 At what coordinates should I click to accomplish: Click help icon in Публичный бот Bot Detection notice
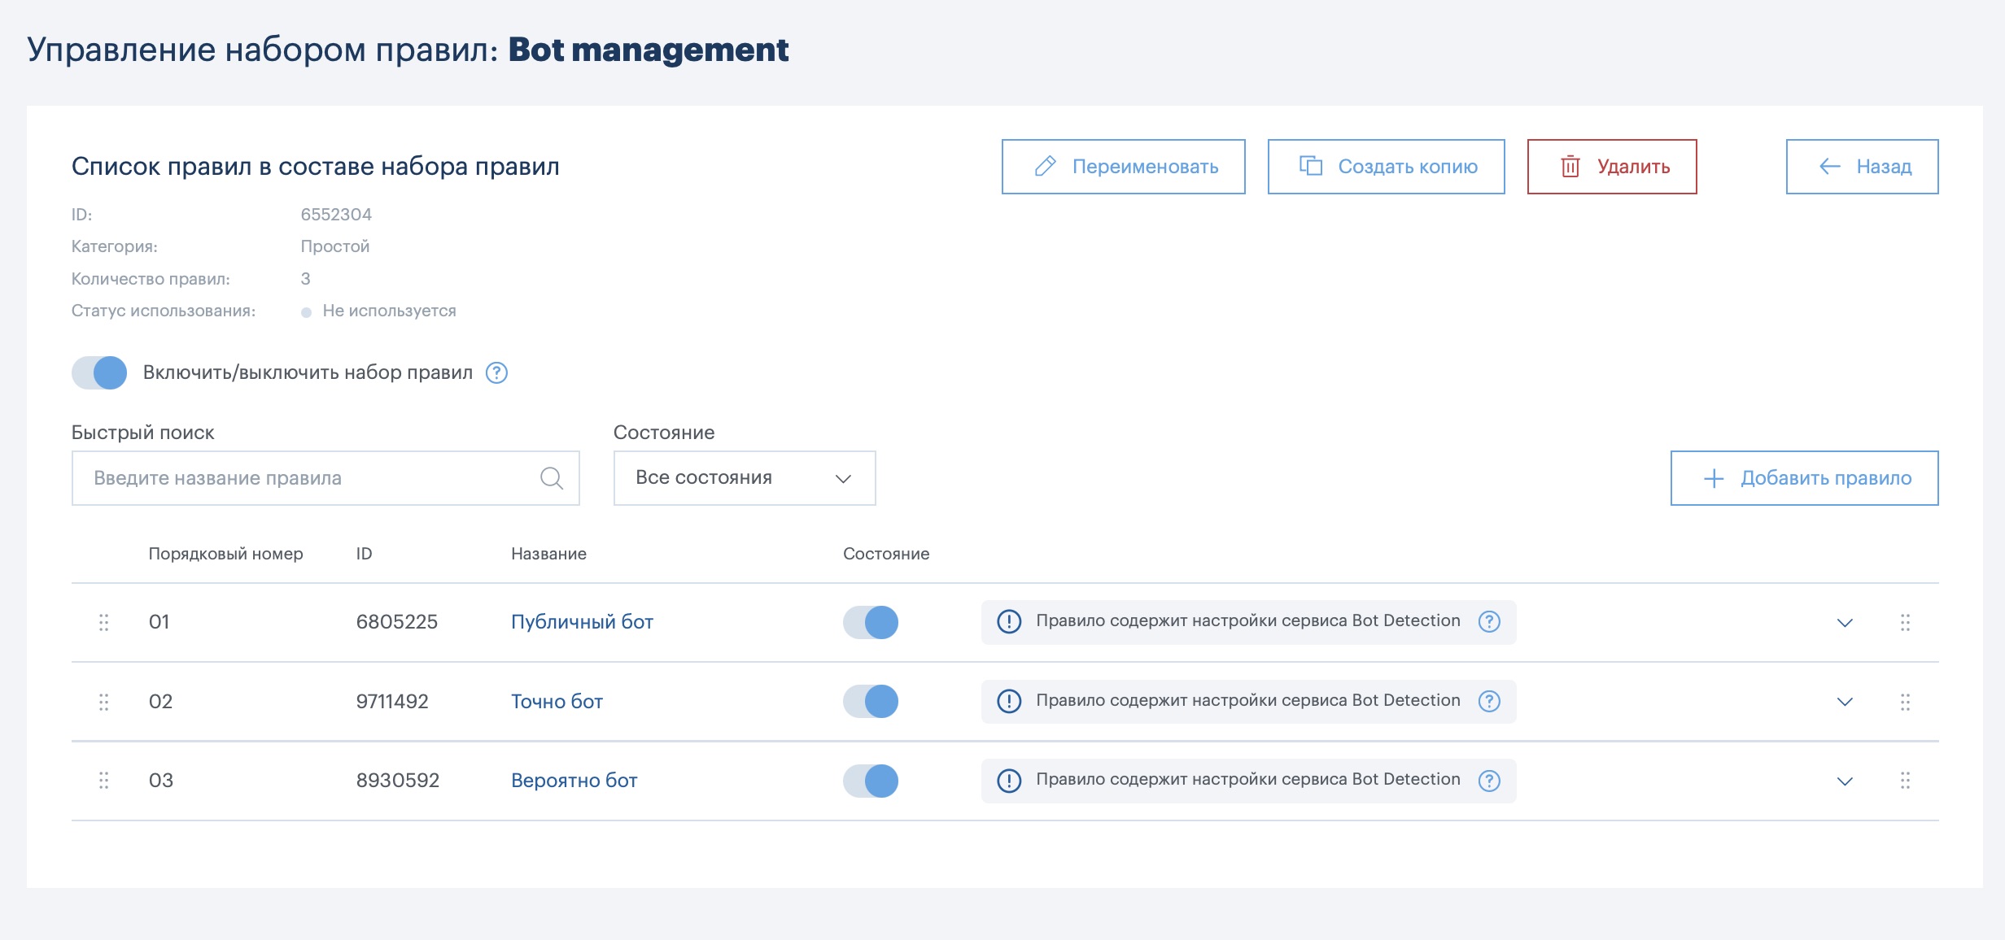click(1489, 621)
